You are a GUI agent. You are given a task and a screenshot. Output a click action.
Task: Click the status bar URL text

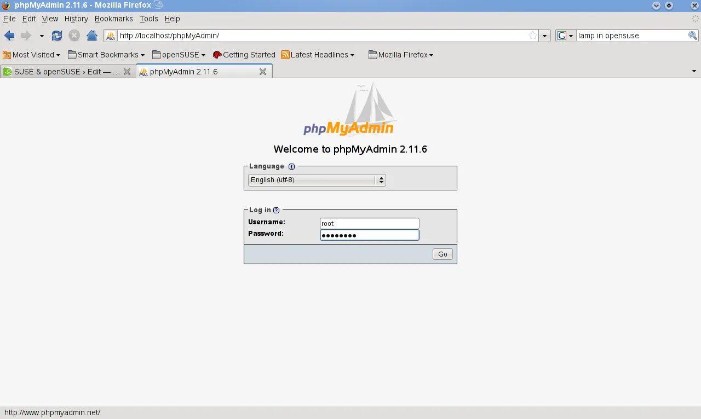click(x=53, y=413)
